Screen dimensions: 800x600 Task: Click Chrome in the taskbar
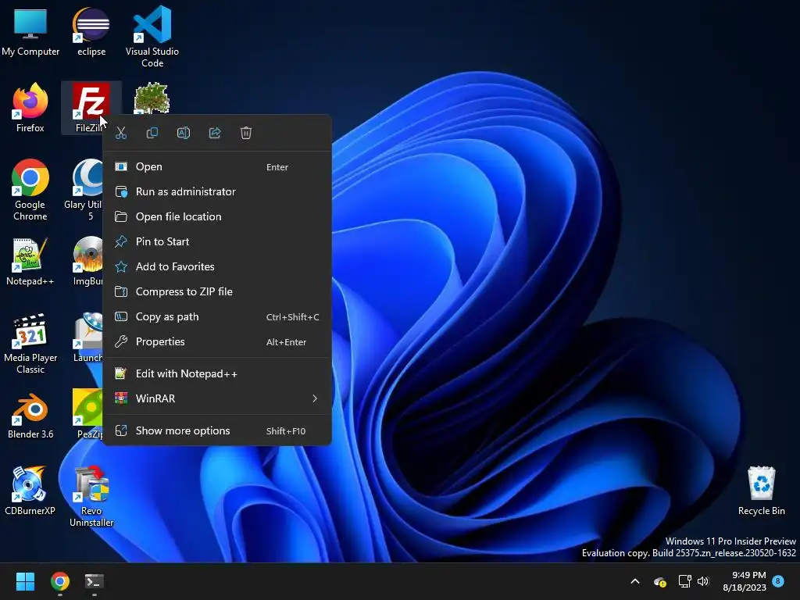(59, 581)
